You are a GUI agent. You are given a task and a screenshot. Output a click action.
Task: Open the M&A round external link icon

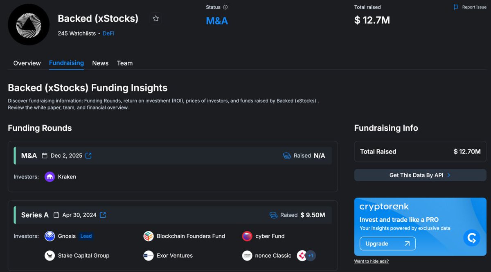[x=88, y=156]
